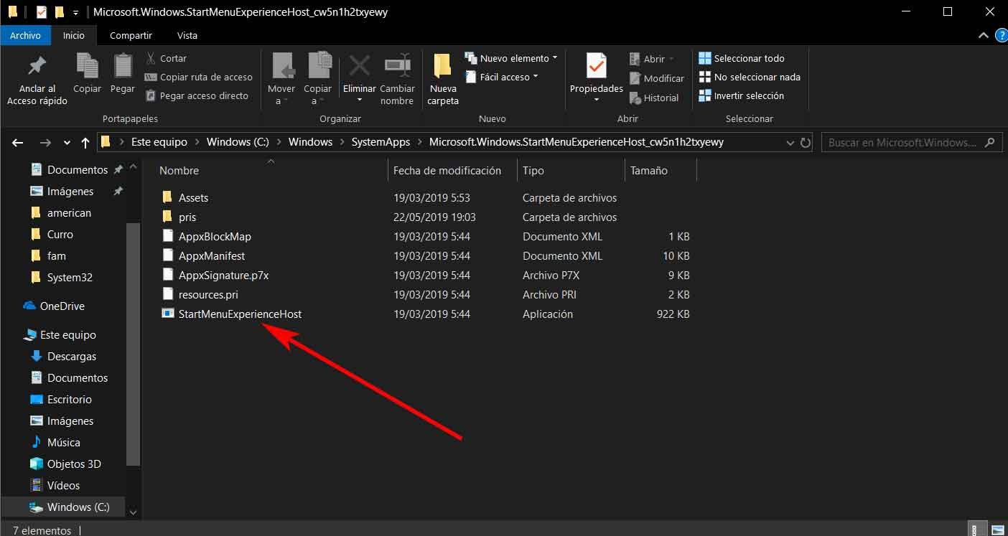
Task: Go up one level with the up arrow
Action: tap(85, 142)
